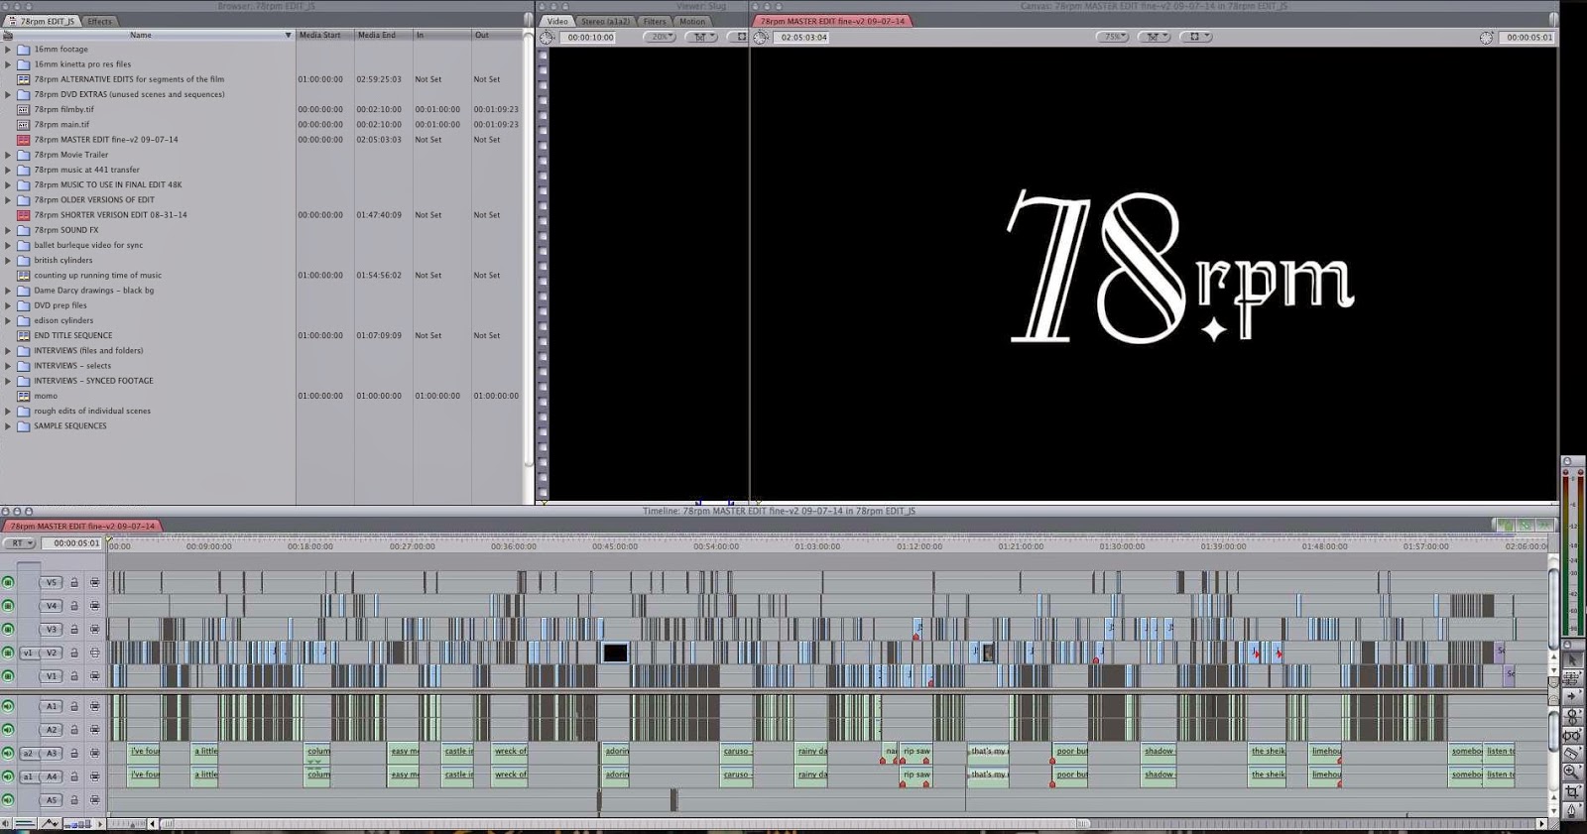
Task: Switch to the Effects tab
Action: tap(100, 21)
